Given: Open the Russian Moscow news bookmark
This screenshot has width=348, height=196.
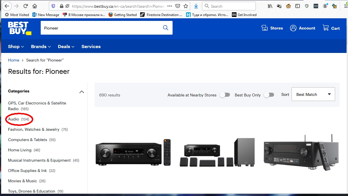Looking at the screenshot, I should (84, 15).
